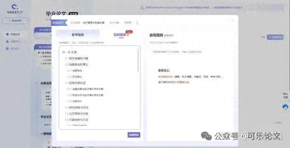Click the info icon next to 实时提纲
This screenshot has width=290, height=148.
tap(128, 35)
